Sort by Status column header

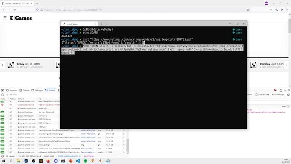tap(3, 99)
